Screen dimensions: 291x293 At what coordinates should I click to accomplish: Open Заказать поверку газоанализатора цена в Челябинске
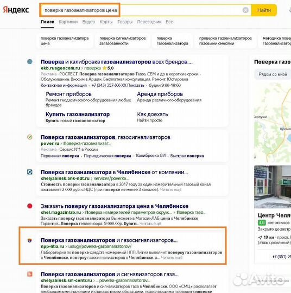coord(115,206)
